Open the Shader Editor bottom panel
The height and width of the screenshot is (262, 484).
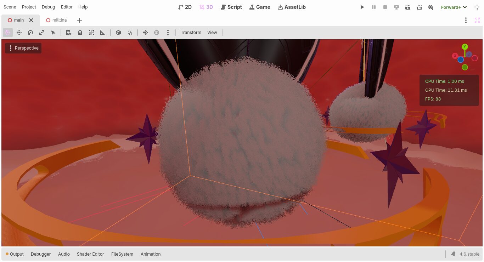click(90, 254)
